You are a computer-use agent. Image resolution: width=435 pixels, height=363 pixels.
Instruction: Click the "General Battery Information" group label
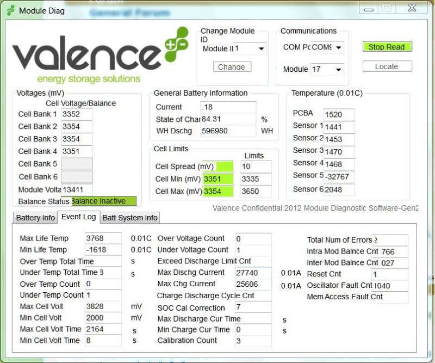[201, 93]
